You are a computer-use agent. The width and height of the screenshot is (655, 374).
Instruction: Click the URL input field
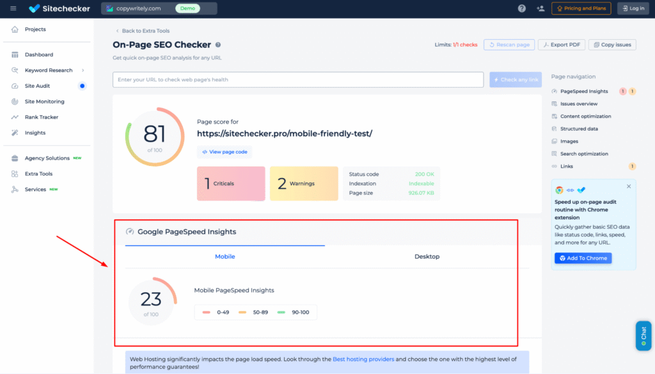point(298,79)
